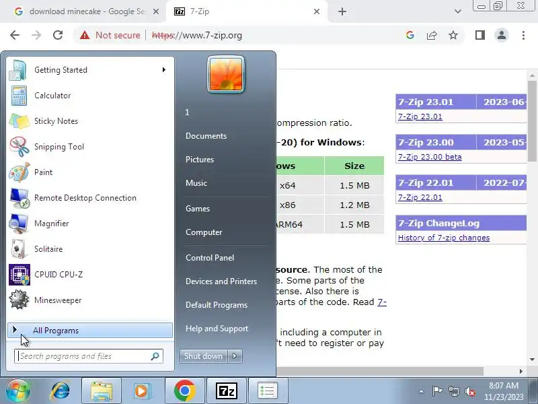
Task: Start Remote Desktop Connection
Action: (x=89, y=198)
